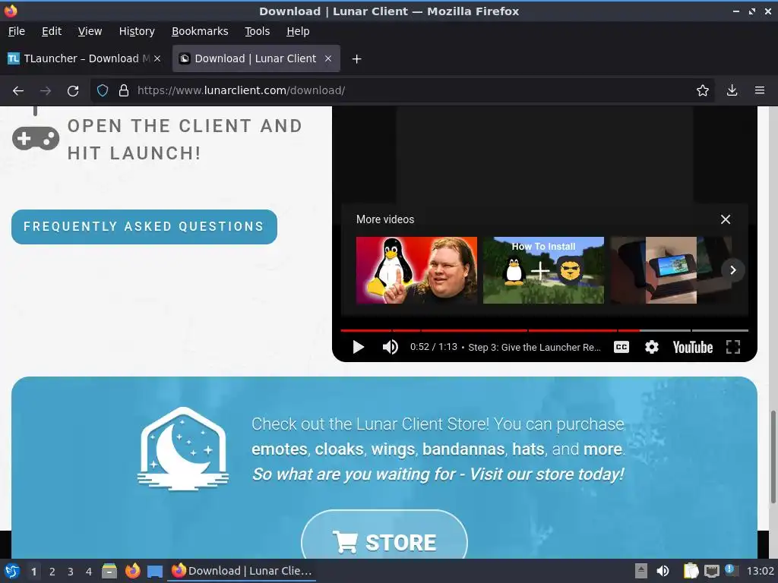Switch to virtual desktop 1

33,572
